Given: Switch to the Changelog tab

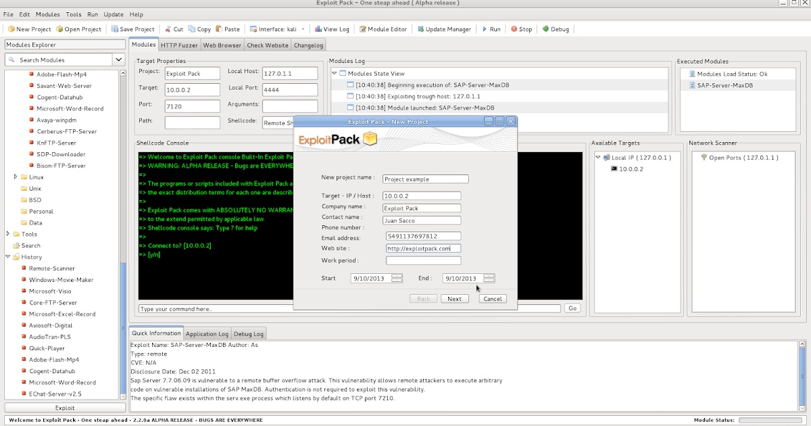Looking at the screenshot, I should (x=308, y=45).
